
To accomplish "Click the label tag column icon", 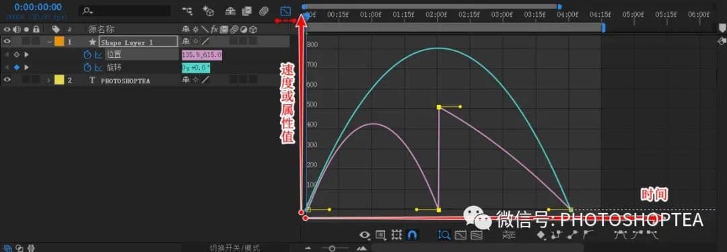I will tap(56, 29).
